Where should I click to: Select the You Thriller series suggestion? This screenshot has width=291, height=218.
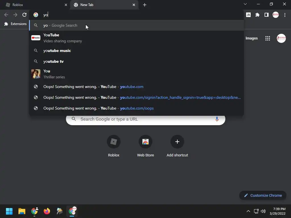[x=136, y=74]
